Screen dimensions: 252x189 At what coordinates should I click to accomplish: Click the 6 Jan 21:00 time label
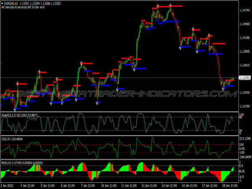click(68, 186)
